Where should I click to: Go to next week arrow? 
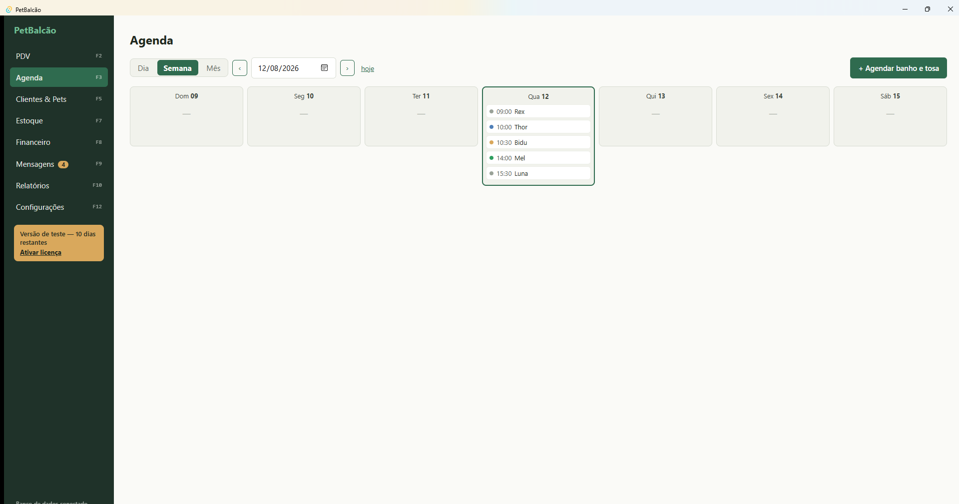(347, 68)
